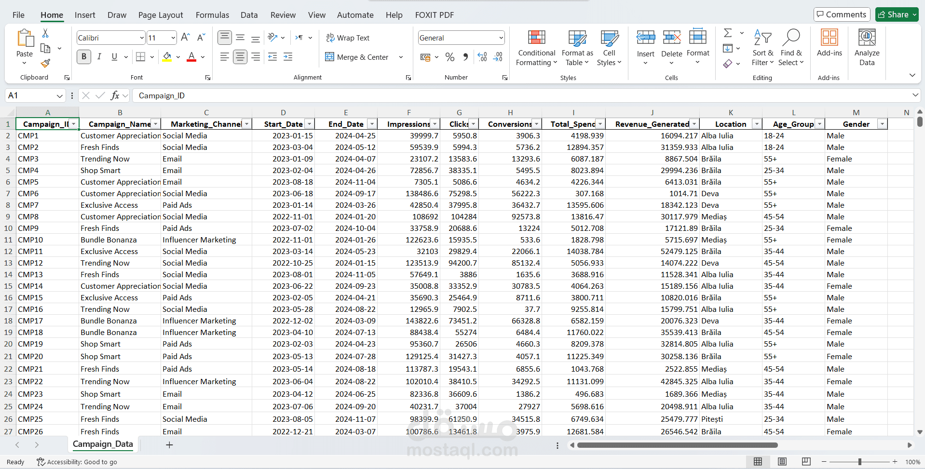Open the Gender column filter dropdown
Viewport: 925px width, 469px height.
[882, 124]
